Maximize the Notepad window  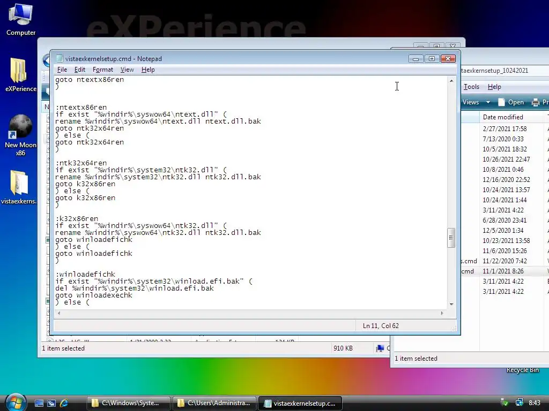point(432,59)
